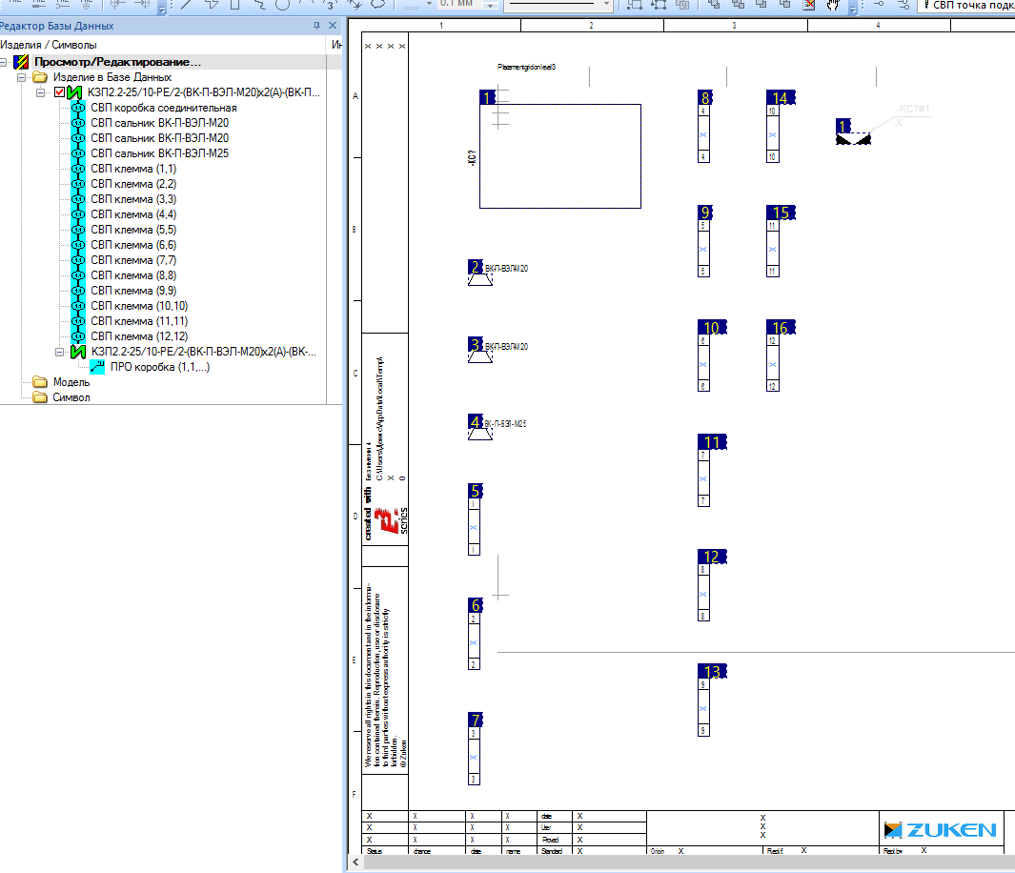Select the pan hand tool in toolbar
This screenshot has width=1015, height=873.
(832, 5)
